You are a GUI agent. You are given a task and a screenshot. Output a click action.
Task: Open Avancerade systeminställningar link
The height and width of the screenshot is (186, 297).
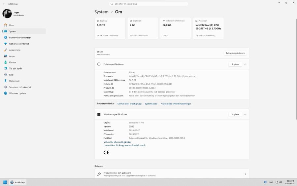[176, 103]
